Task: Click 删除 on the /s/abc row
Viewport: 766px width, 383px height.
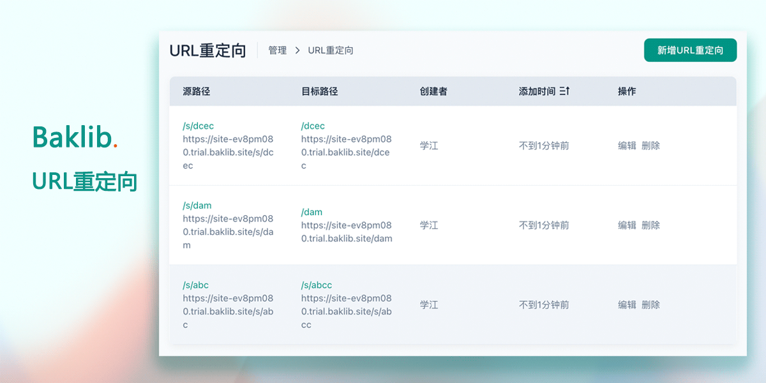Action: 652,305
